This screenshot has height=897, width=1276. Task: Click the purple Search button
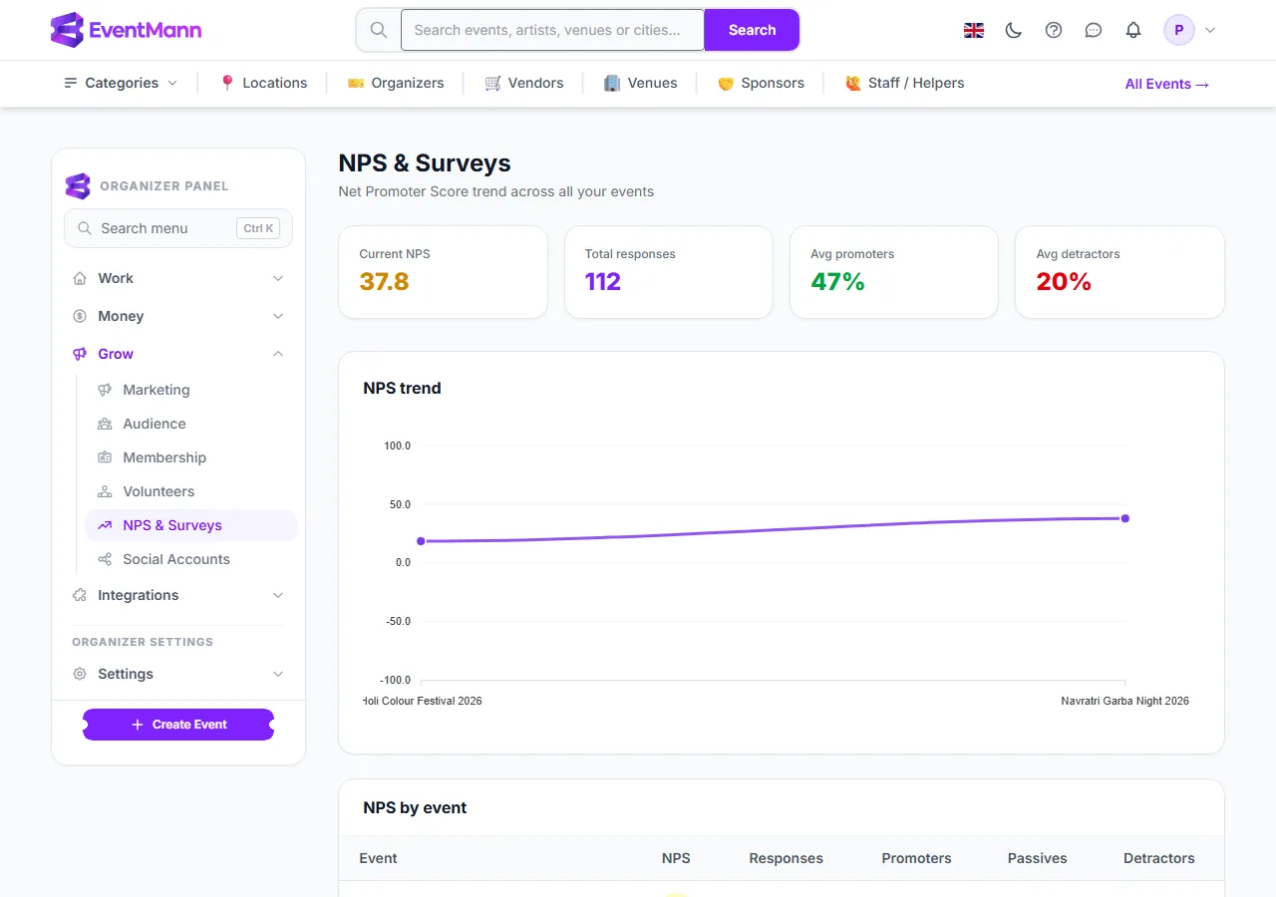point(752,30)
